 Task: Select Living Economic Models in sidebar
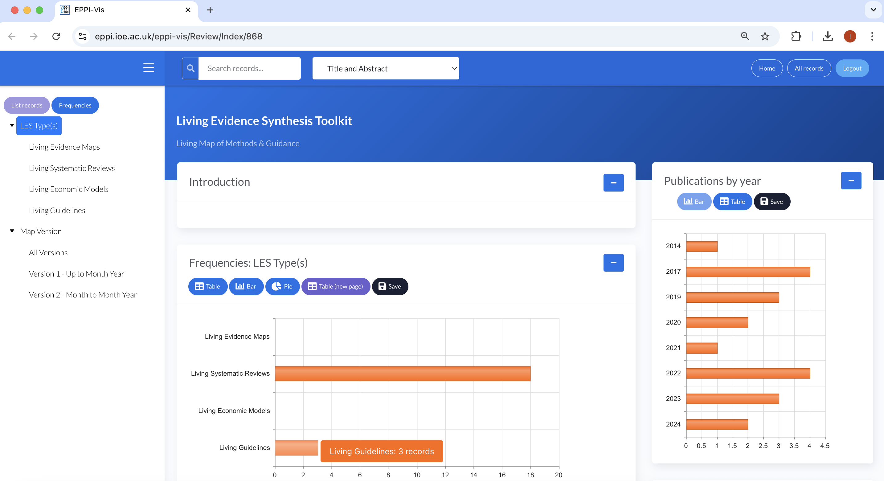coord(69,189)
